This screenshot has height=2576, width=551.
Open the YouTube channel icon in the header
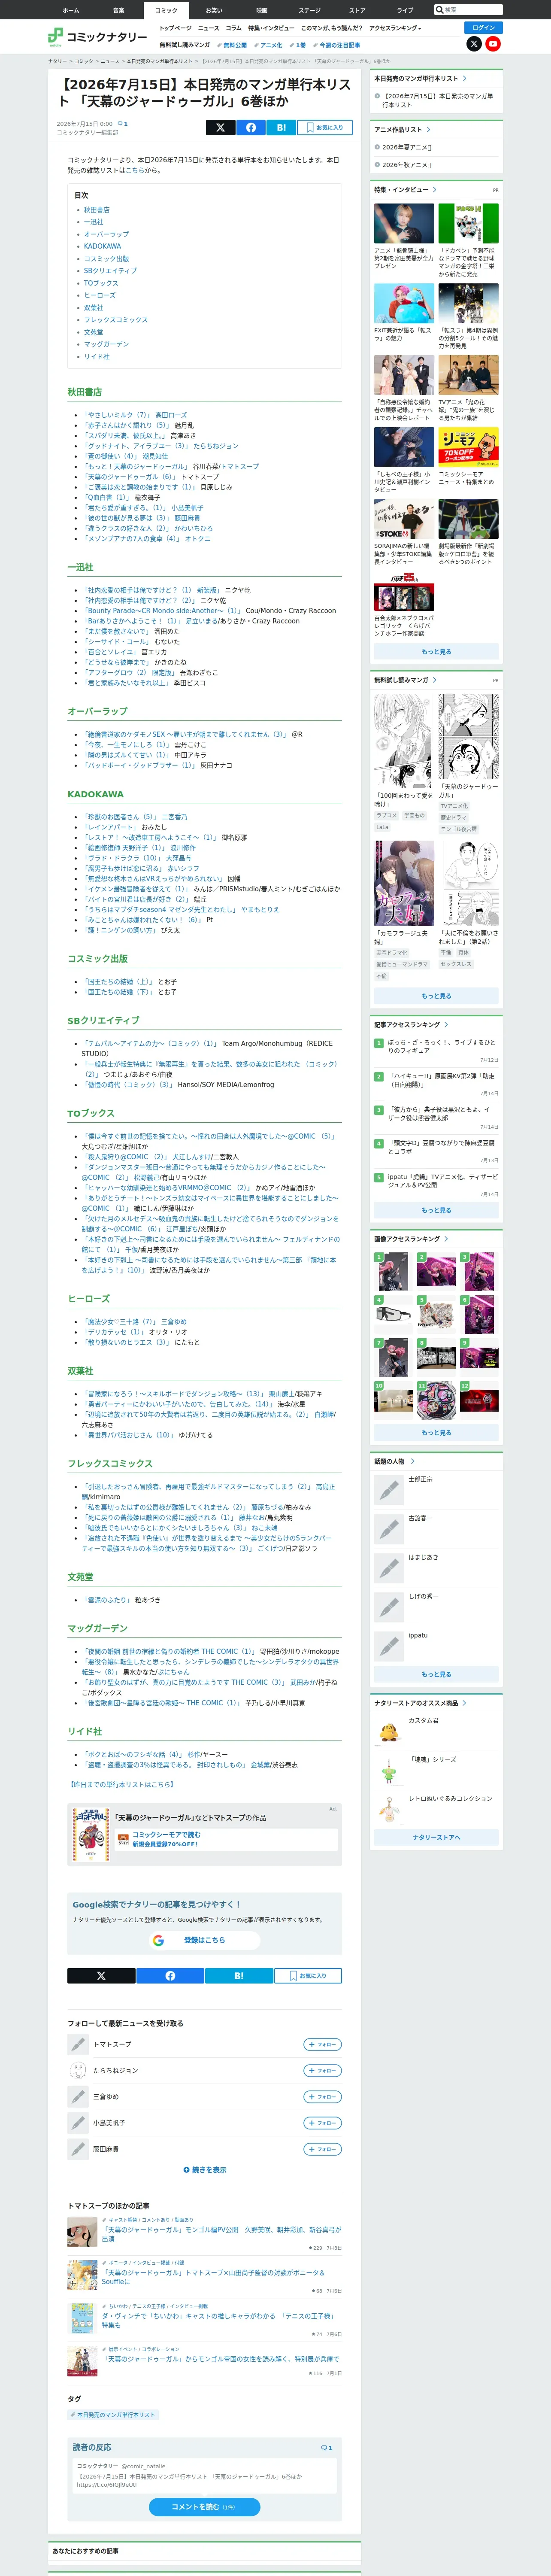pos(493,44)
